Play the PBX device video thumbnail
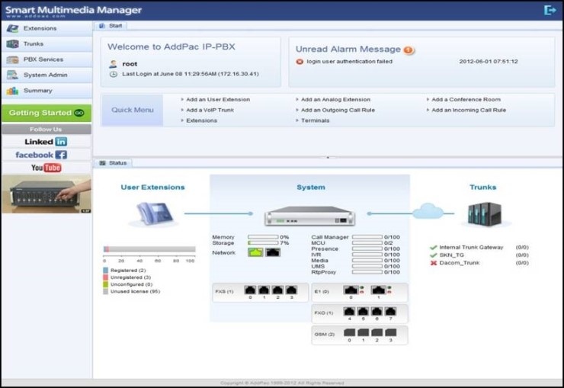The width and height of the screenshot is (564, 388). coord(46,194)
